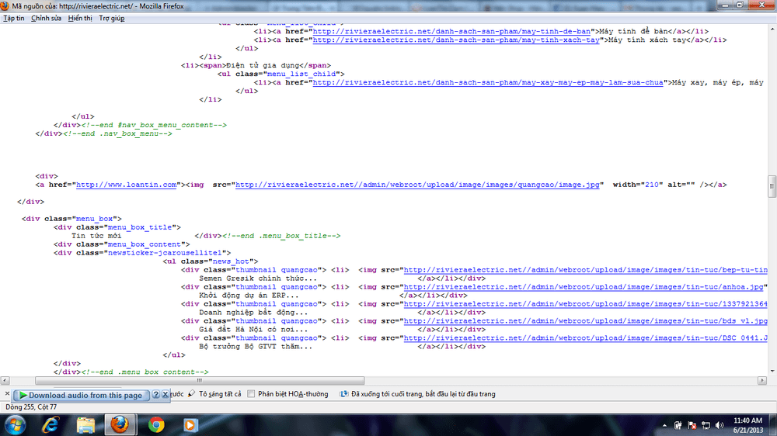Open the media player taskbar icon
777x436 pixels.
(x=190, y=425)
